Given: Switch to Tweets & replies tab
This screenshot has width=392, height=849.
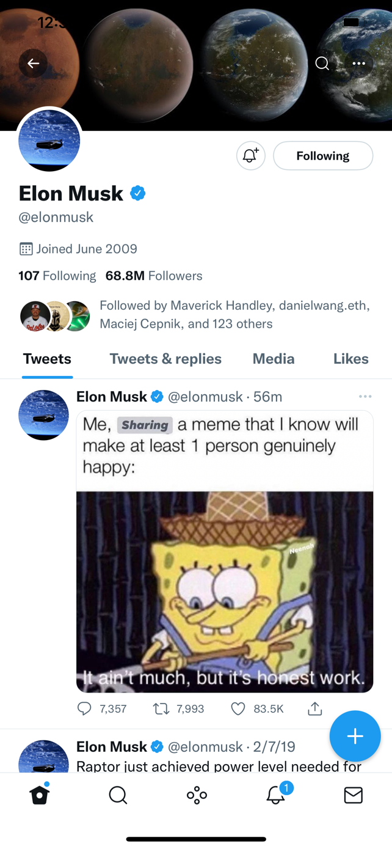Looking at the screenshot, I should pos(165,359).
